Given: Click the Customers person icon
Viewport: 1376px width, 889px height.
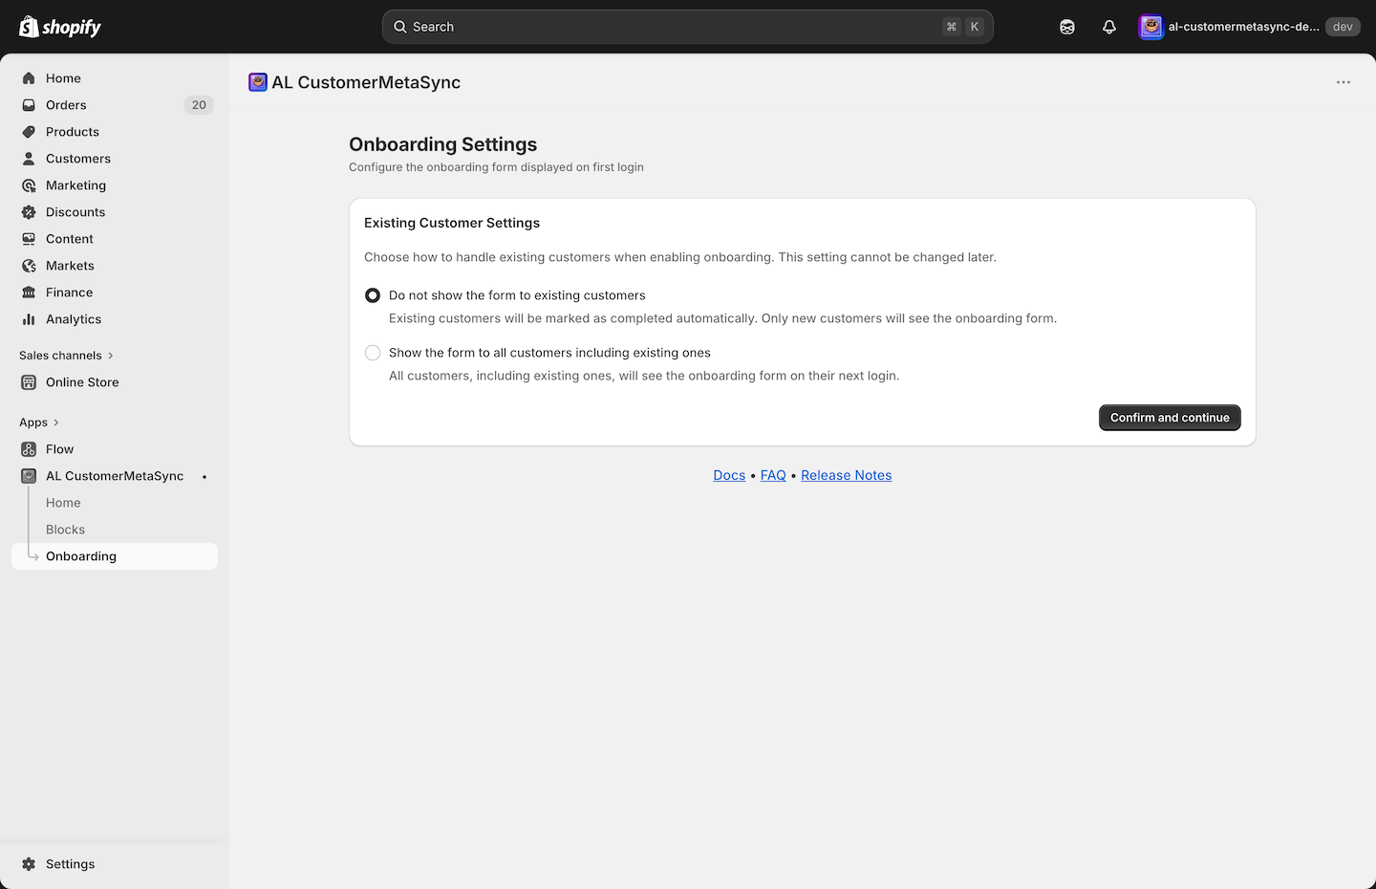Looking at the screenshot, I should click(x=29, y=159).
